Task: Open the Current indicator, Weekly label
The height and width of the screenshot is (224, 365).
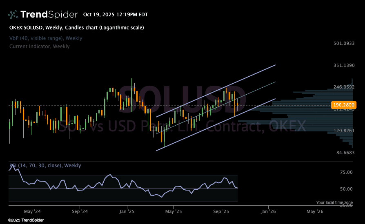Action: [x=40, y=47]
